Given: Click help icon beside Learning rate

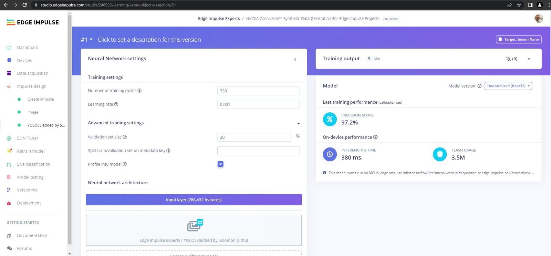Looking at the screenshot, I should pos(116,104).
